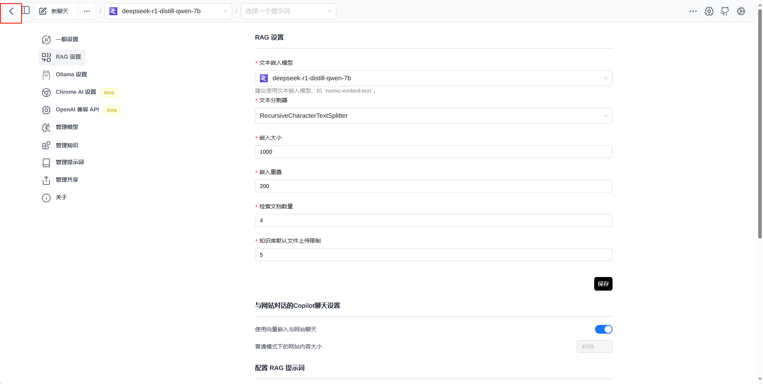Click the three-dot more options icon at top right
This screenshot has height=384, width=763.
[x=693, y=11]
